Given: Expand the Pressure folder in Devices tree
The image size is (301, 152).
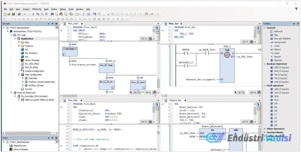Looking at the screenshot, I should point(19,46).
